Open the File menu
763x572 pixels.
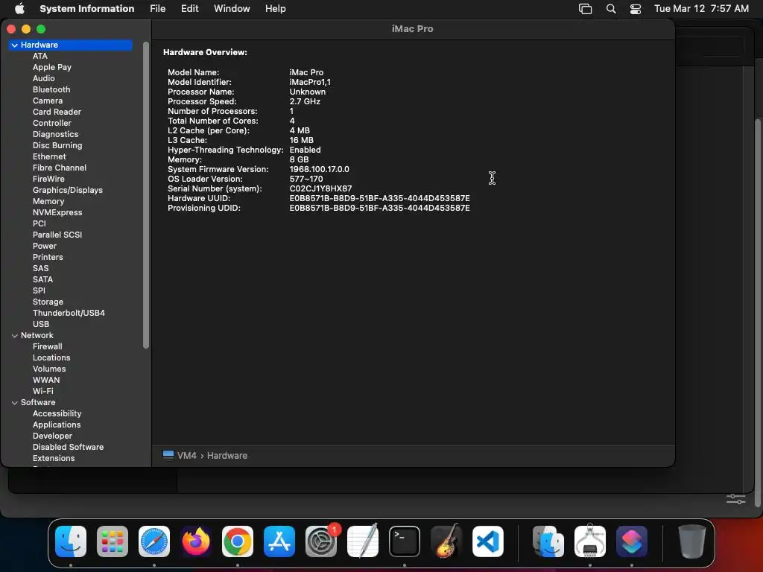(x=158, y=9)
